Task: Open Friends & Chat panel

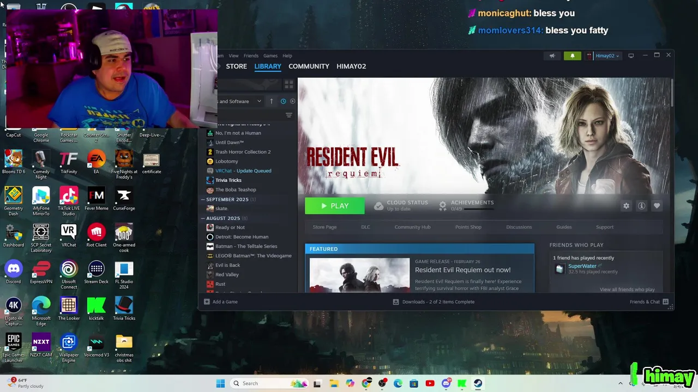Action: pos(649,302)
